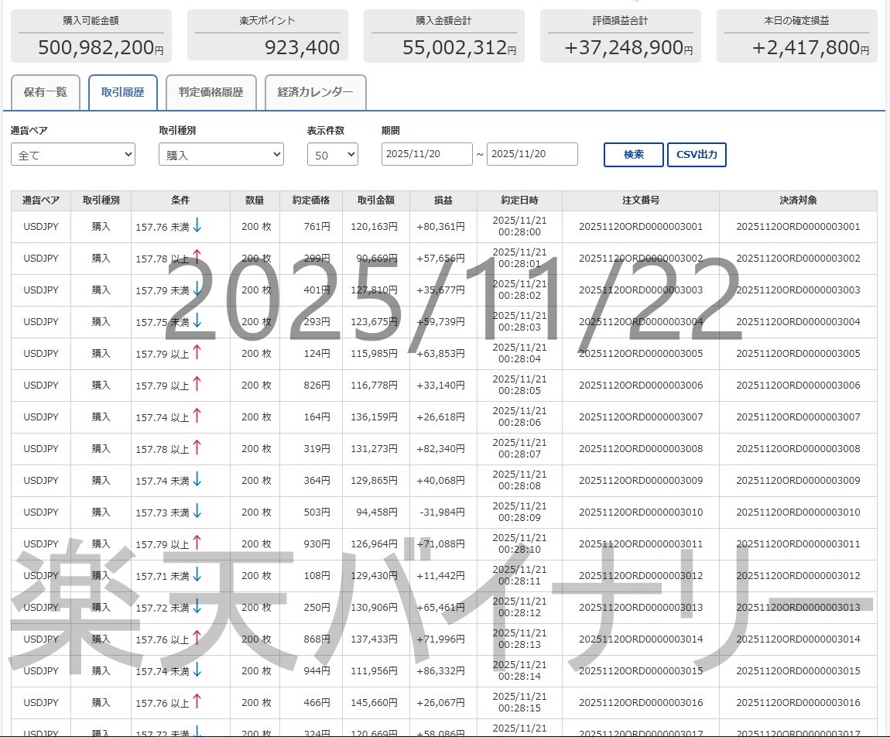Click the 取引金額 value 145,660円
This screenshot has width=890, height=737.
point(374,703)
